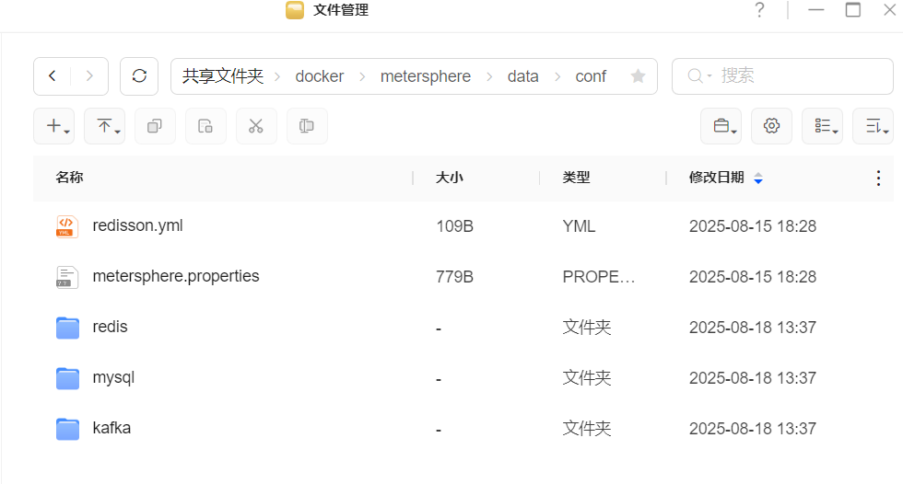
Task: Open the list view mode dropdown
Action: coord(823,127)
